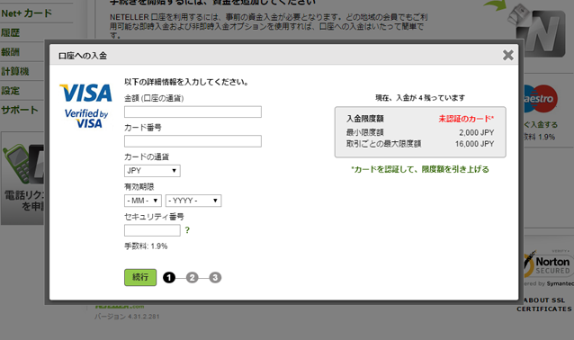
Task: Click バージョン 4.31.2.281 text
Action: click(x=127, y=317)
